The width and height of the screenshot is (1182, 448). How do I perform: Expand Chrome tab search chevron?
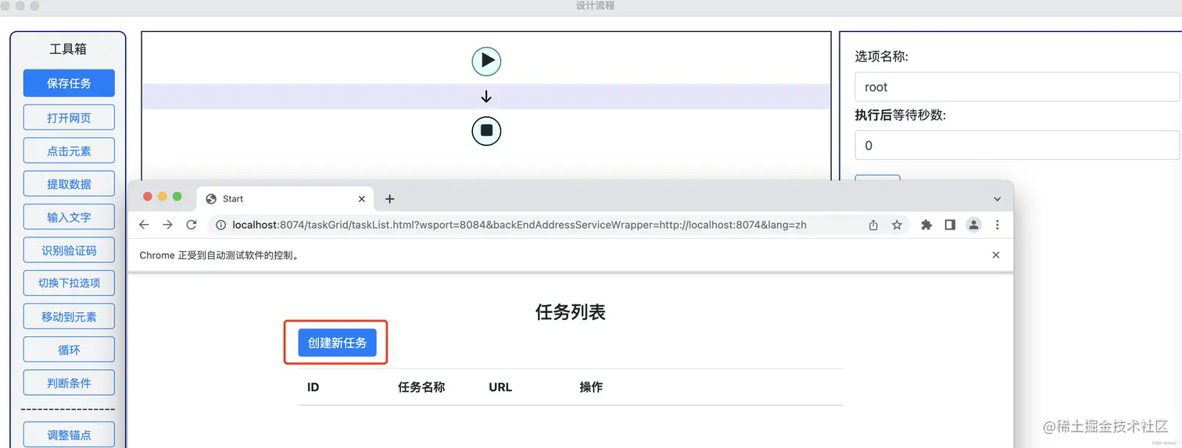point(997,199)
